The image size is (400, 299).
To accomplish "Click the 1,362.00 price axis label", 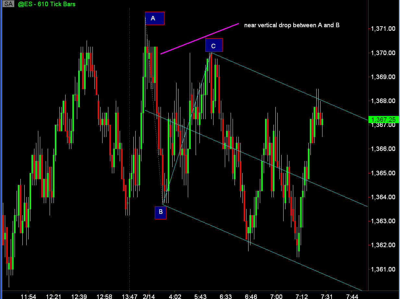I will tap(383, 245).
